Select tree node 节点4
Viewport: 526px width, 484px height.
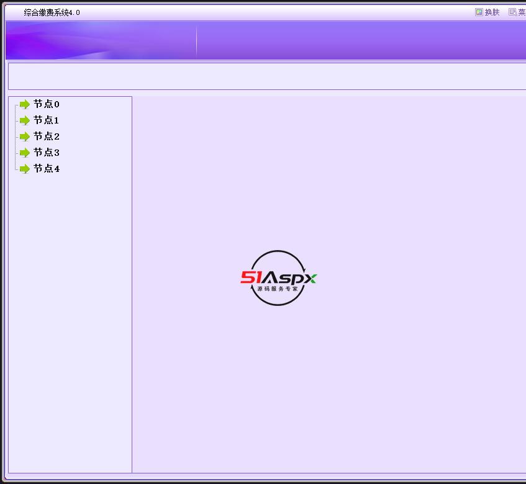47,168
